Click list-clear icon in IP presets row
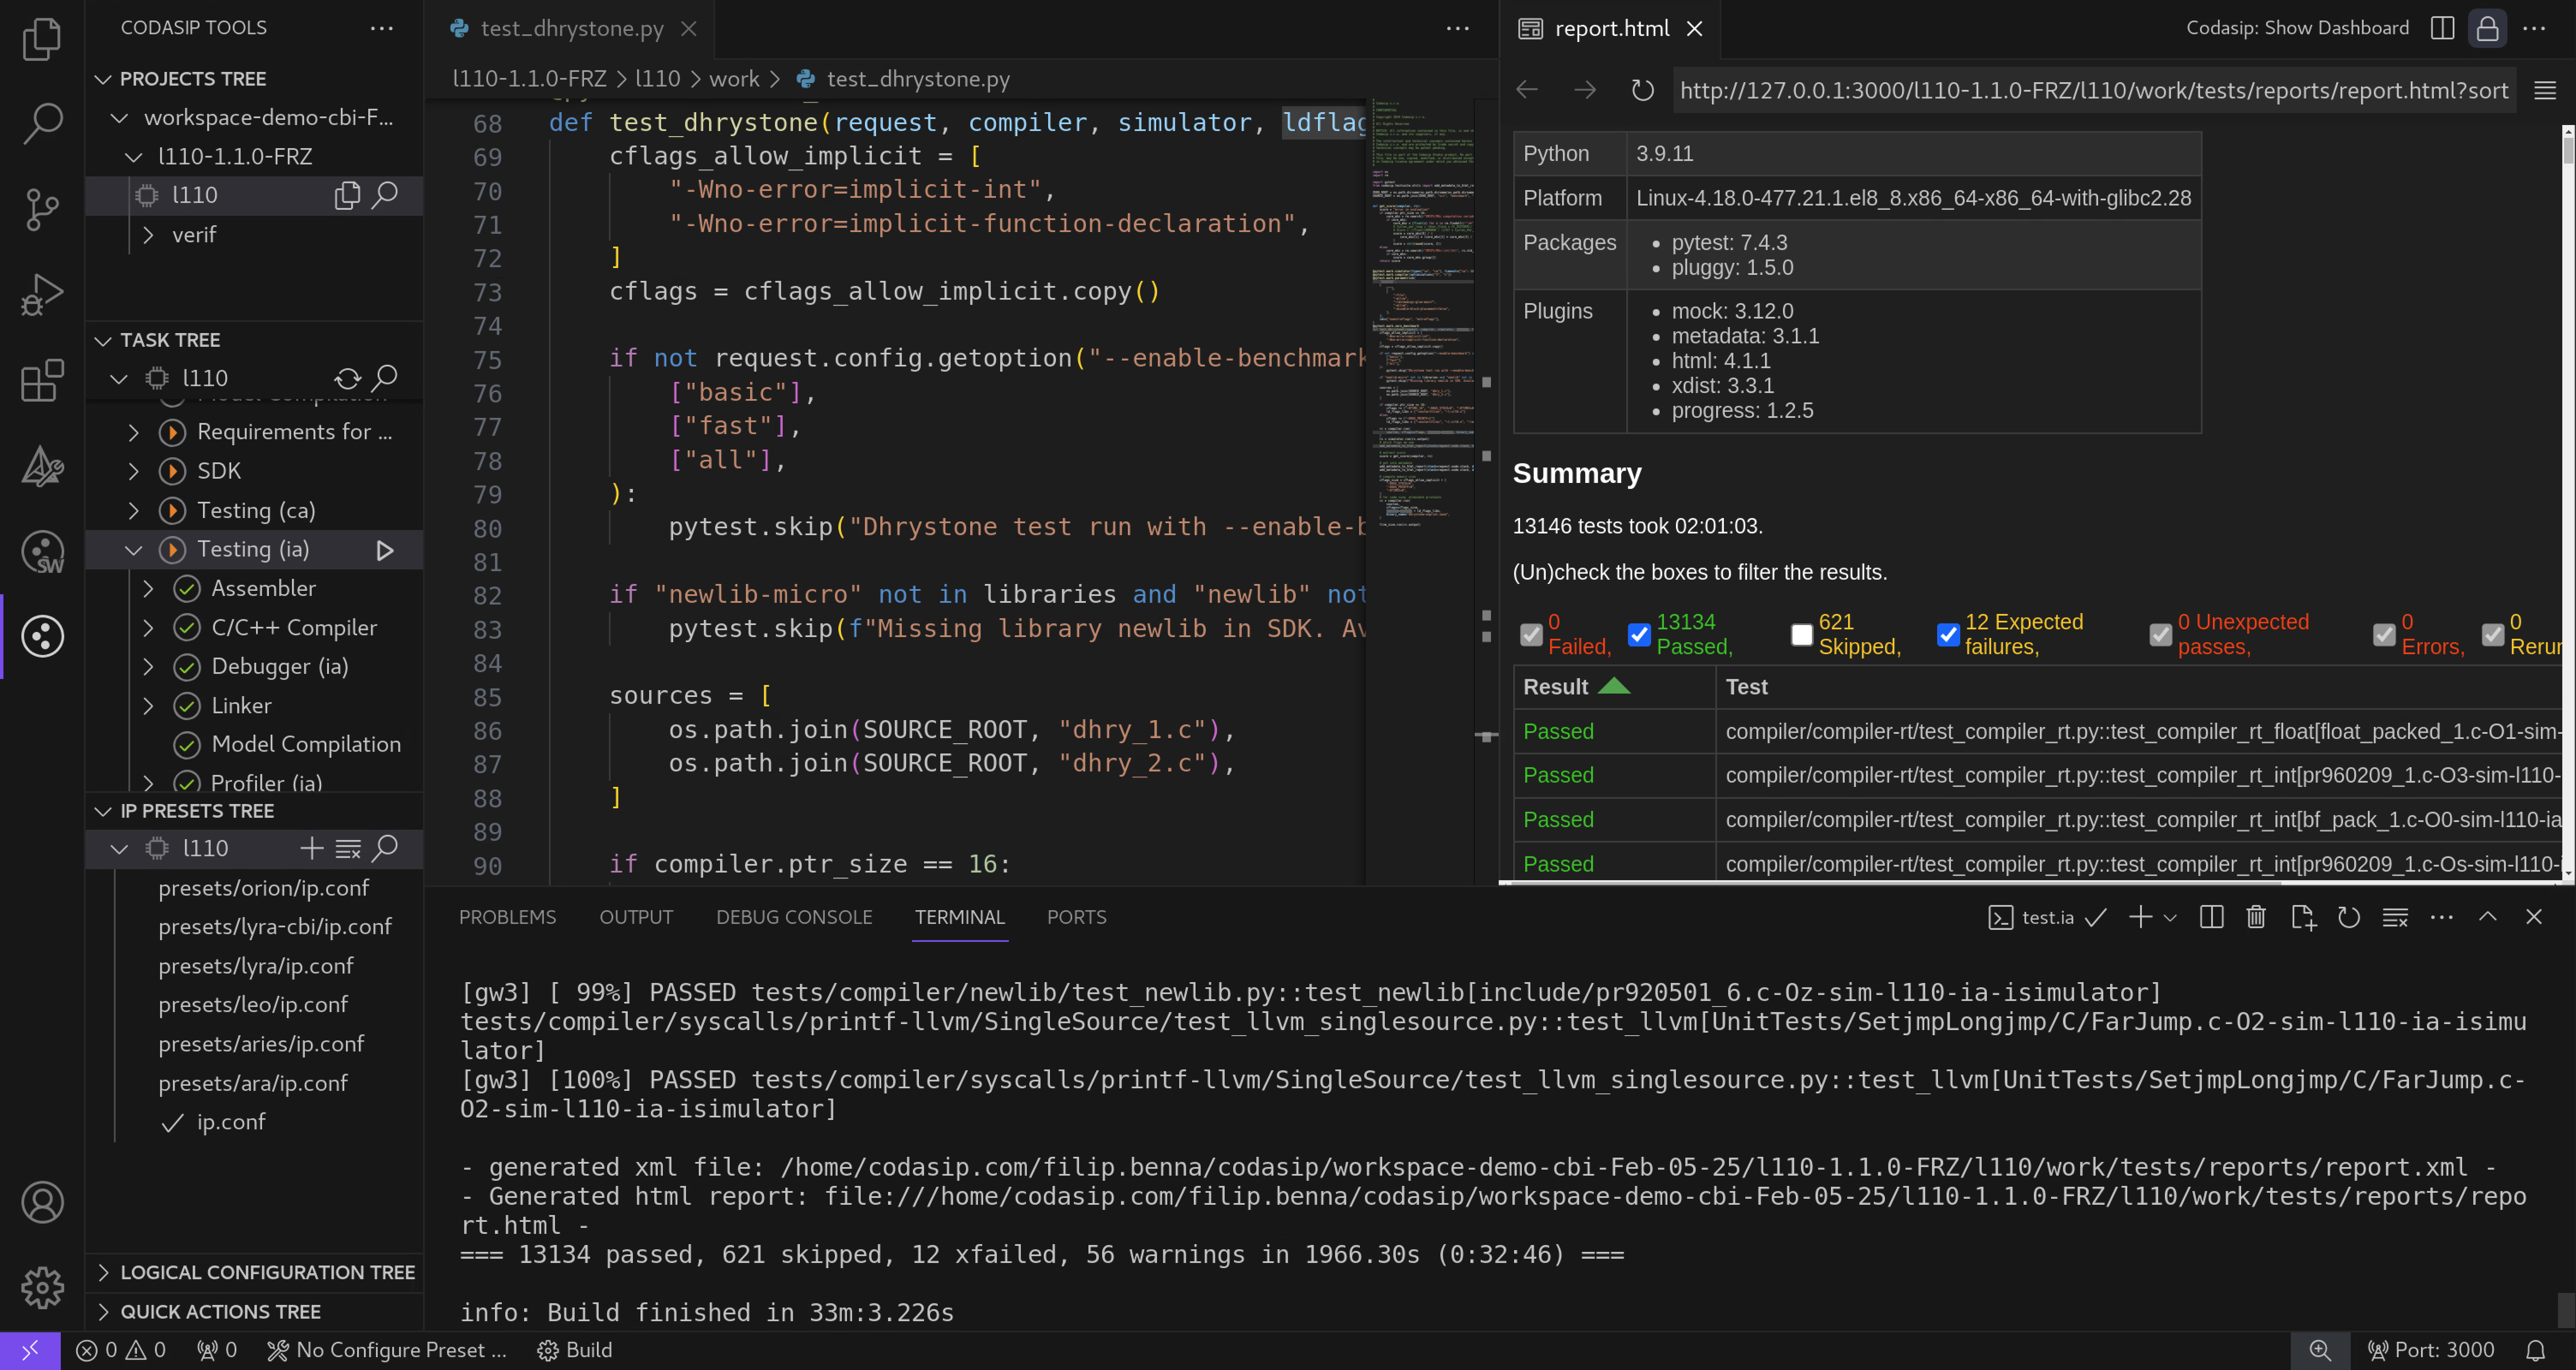The width and height of the screenshot is (2576, 1370). pos(348,849)
